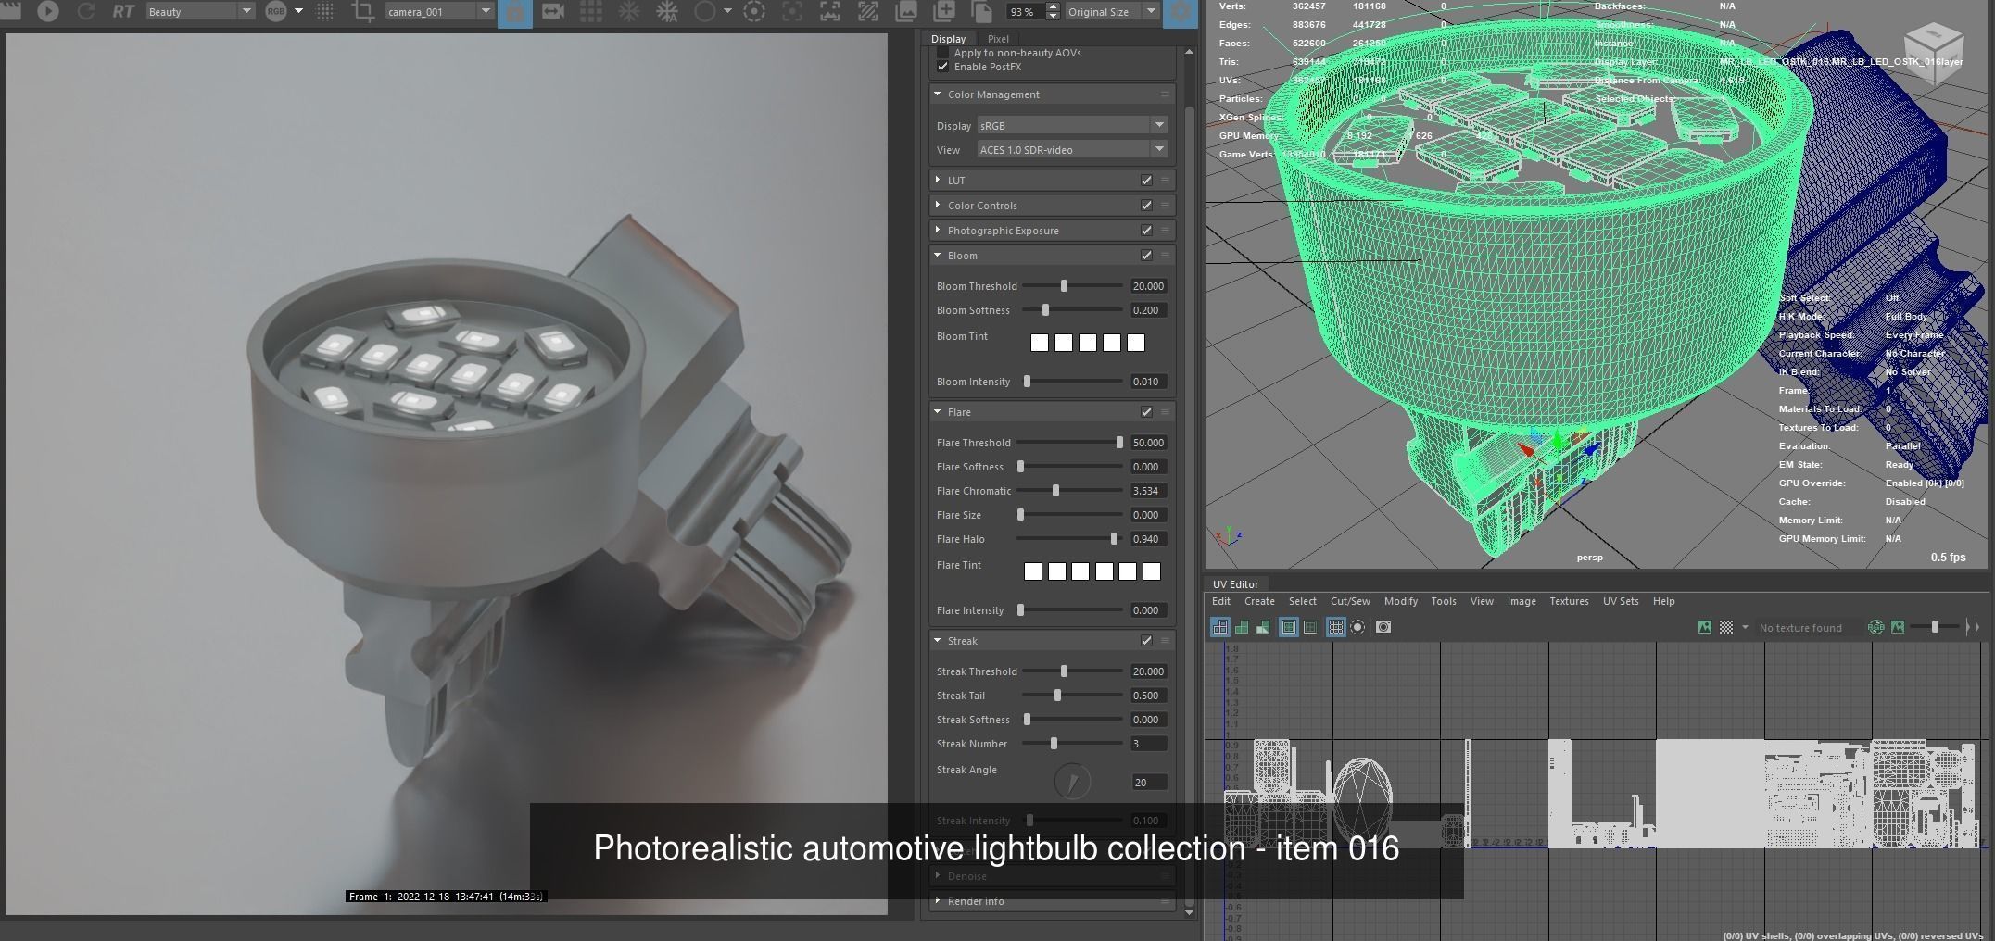Screen dimensions: 1995x941
Task: Open the View ACES 1.0 SDR-video dropdown
Action: click(x=1072, y=149)
